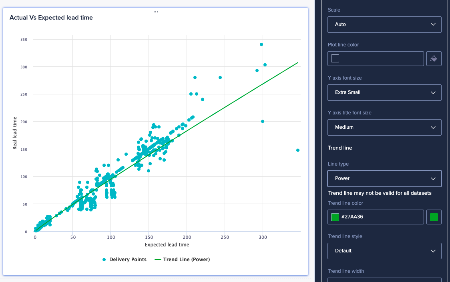Viewport: 450px width, 282px height.
Task: Click the far-right outlier data point near 150
Action: 298,150
